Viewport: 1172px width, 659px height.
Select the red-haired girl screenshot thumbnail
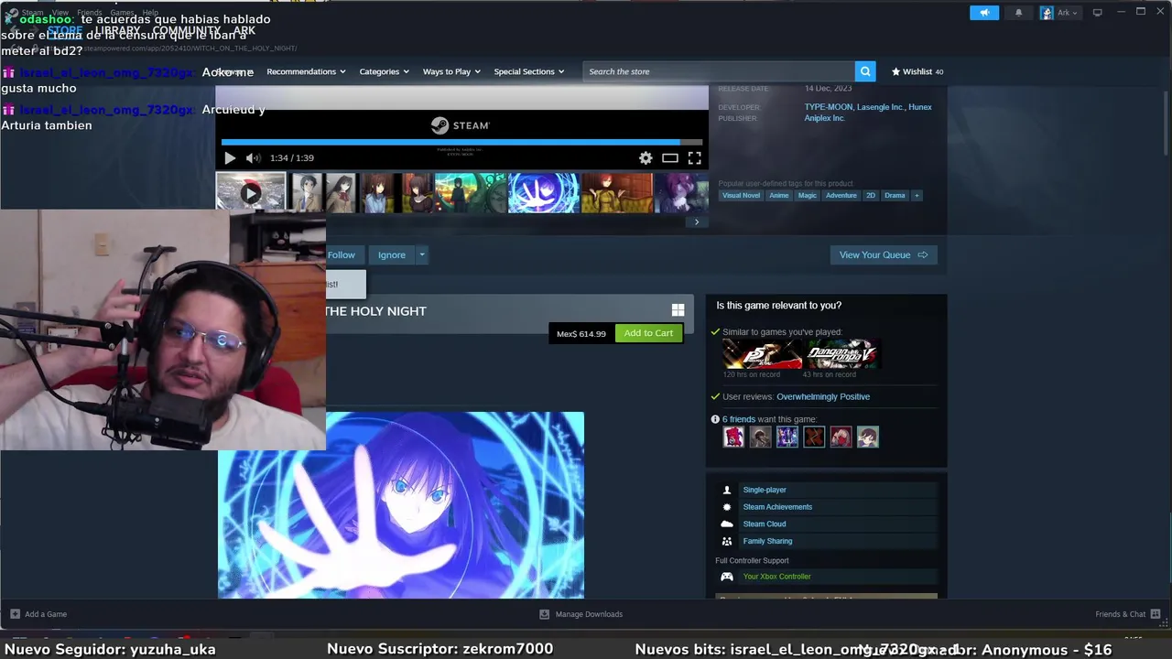click(x=617, y=192)
